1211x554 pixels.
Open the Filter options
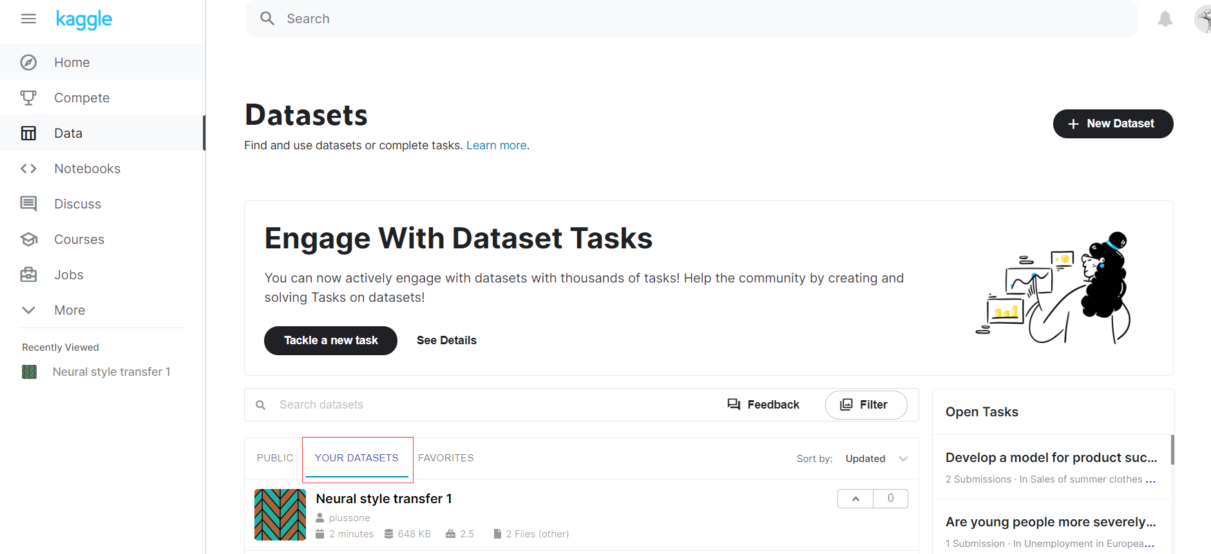(866, 405)
